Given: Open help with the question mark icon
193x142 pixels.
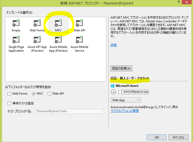Looking at the screenshot, I should pyautogui.click(x=179, y=2).
